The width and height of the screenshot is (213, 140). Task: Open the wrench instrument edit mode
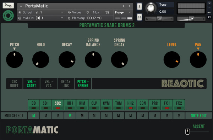[8, 6]
